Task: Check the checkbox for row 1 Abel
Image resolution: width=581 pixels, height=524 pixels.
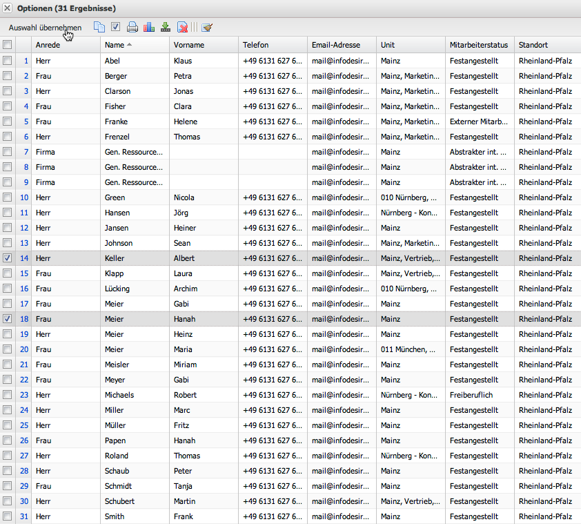Action: pyautogui.click(x=8, y=61)
